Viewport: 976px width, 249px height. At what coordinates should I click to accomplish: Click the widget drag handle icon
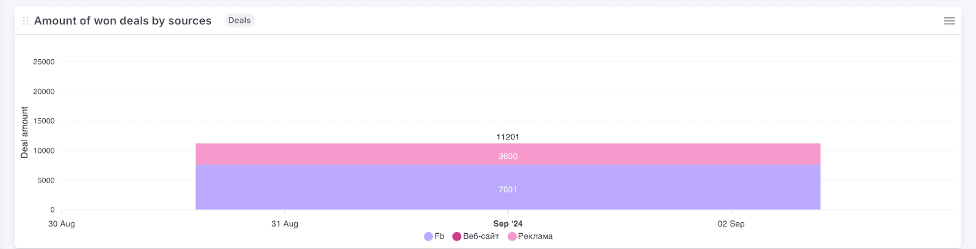click(26, 21)
